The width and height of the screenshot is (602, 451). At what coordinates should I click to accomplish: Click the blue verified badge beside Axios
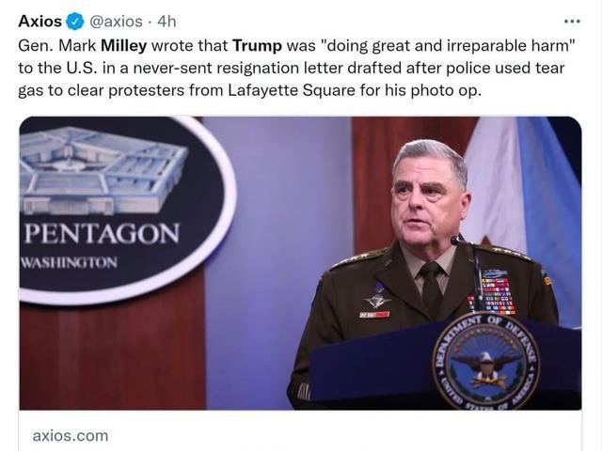click(x=75, y=21)
